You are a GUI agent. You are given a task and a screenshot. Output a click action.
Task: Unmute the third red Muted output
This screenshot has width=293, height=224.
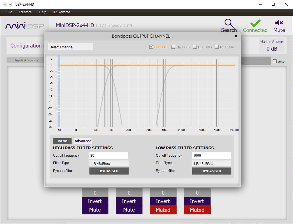(x=163, y=210)
